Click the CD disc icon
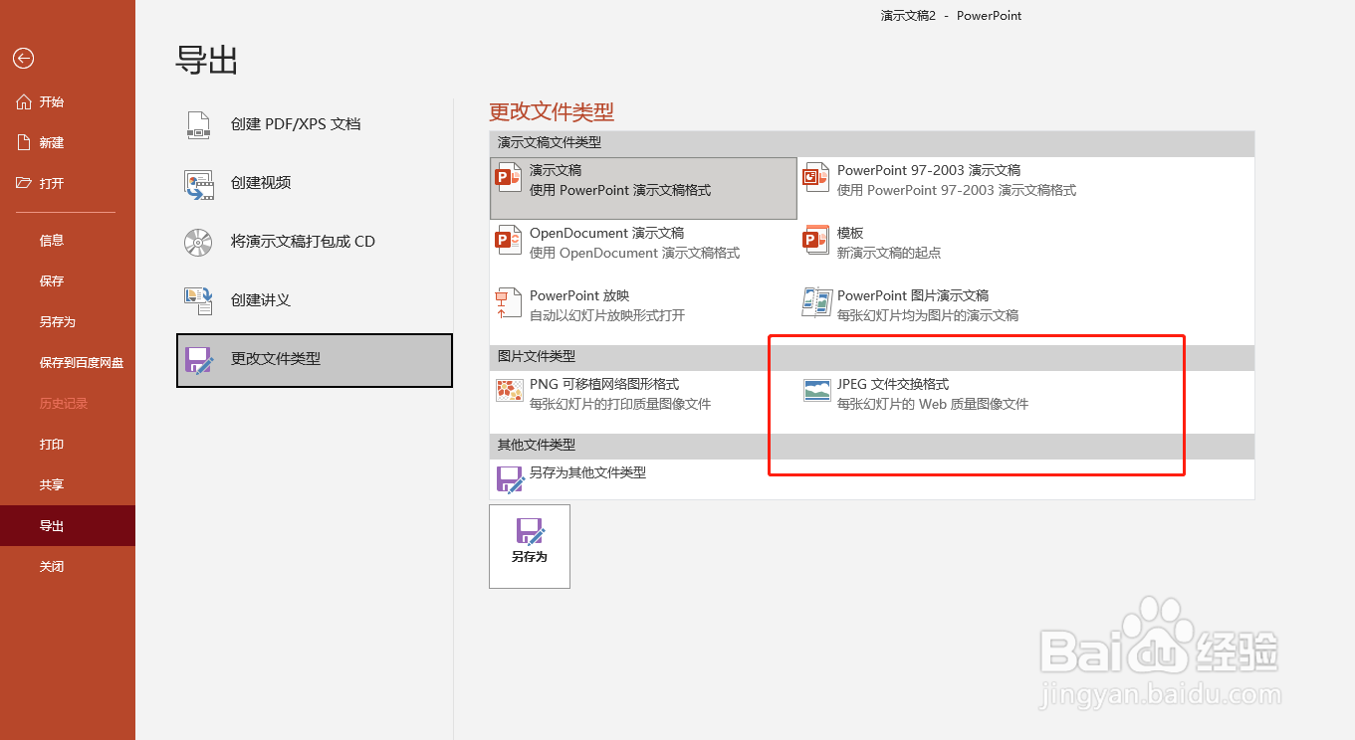 point(198,243)
